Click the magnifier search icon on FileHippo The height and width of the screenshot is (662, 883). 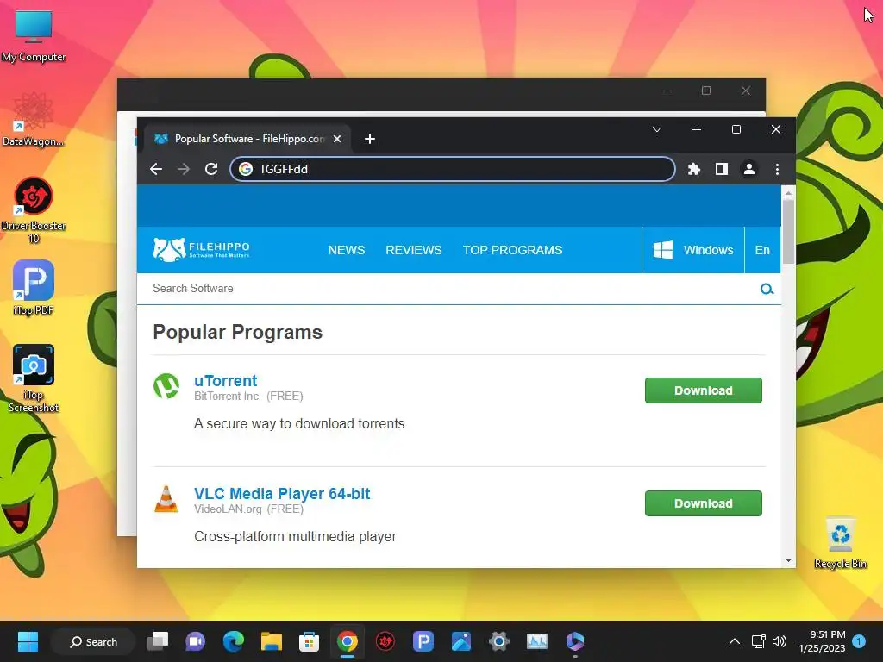coord(767,289)
